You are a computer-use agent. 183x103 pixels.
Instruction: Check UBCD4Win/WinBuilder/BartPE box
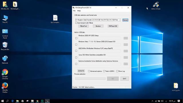pyautogui.click(x=76, y=51)
